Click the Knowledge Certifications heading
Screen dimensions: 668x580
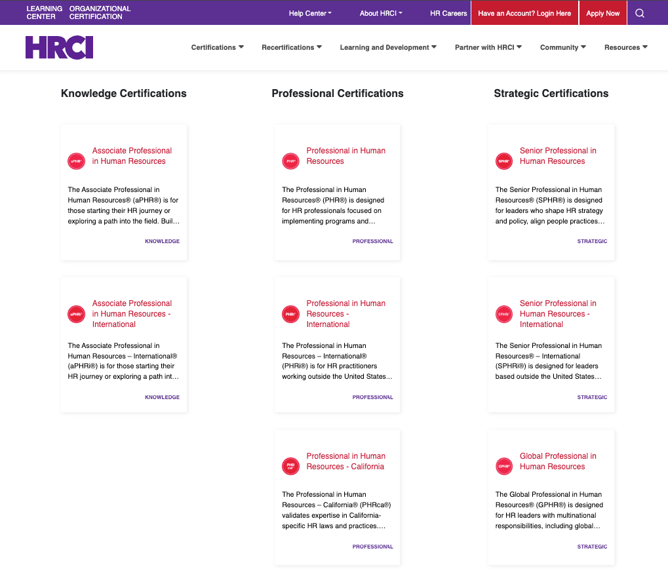point(123,93)
